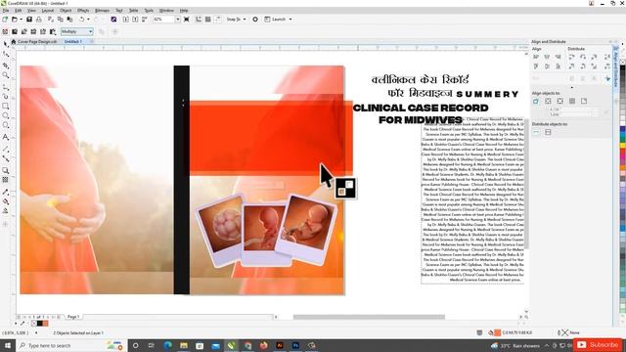
Task: Open Illustrator from the taskbar
Action: coord(280,345)
